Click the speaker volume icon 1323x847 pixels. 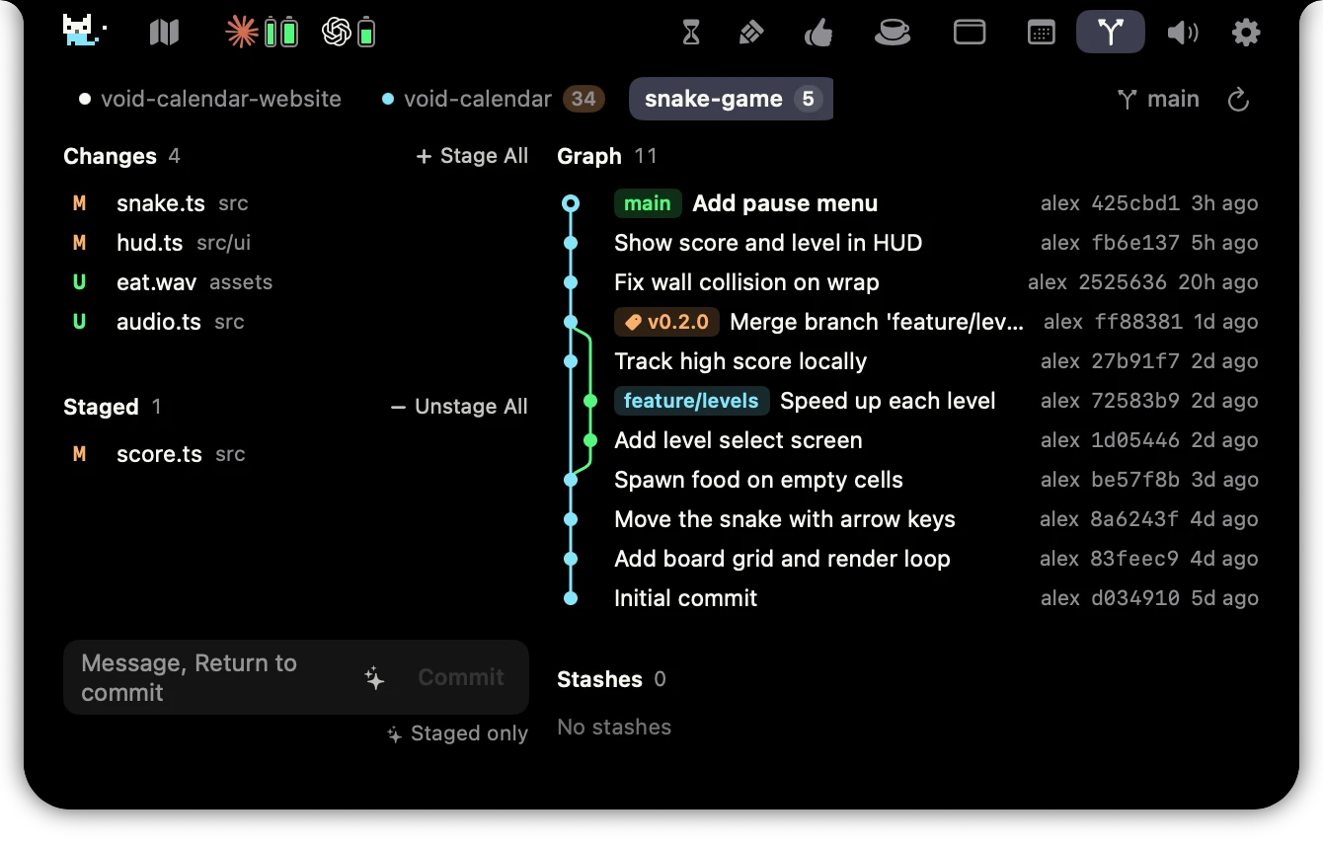pyautogui.click(x=1182, y=33)
